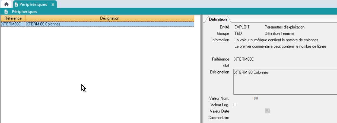Switch to the Définition tab
337x123 pixels.
coord(218,19)
